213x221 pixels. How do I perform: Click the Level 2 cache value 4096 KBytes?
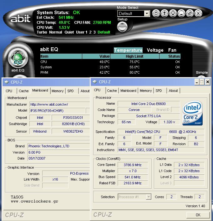[x=189, y=177]
